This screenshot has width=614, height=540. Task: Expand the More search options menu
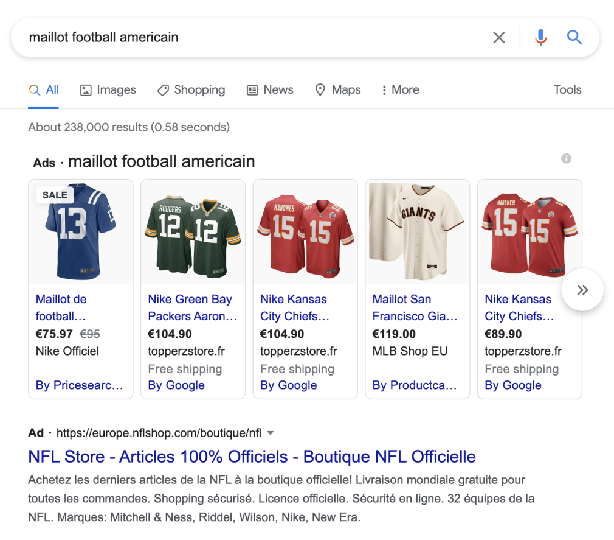[400, 90]
